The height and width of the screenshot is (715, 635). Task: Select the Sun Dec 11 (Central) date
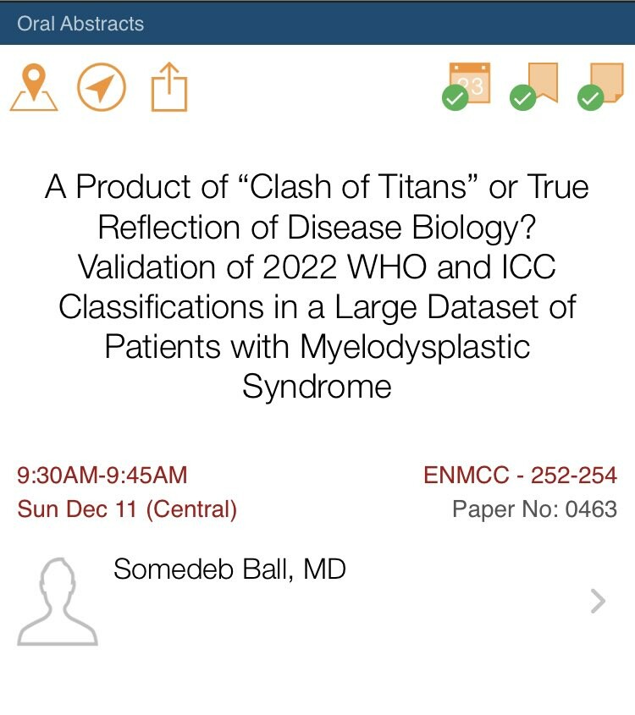click(x=127, y=509)
